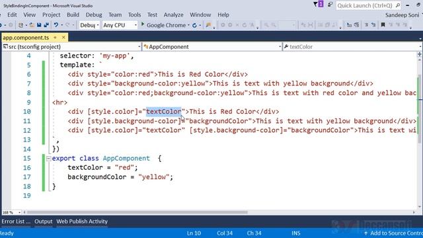423x238 pixels.
Task: Click the Undo arrow icon
Action: point(56,25)
